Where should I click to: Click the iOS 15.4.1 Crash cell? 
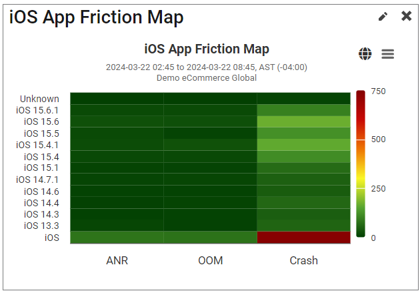coord(303,145)
